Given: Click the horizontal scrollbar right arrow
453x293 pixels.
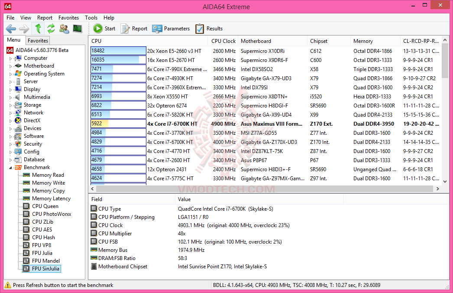Looking at the screenshot, I should click(438, 189).
